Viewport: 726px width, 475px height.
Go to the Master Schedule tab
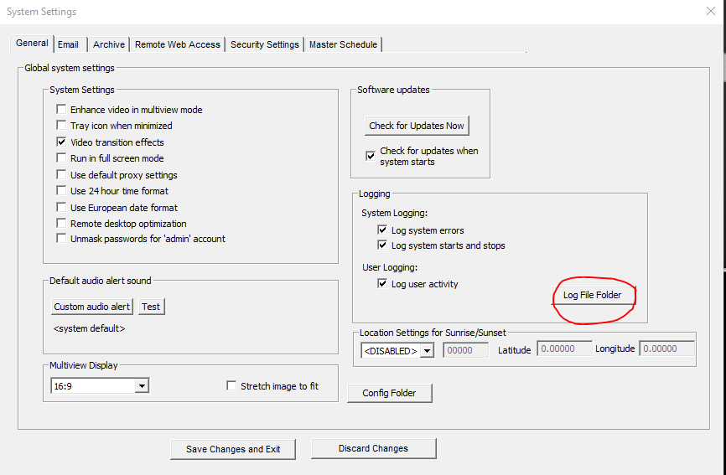pos(343,44)
